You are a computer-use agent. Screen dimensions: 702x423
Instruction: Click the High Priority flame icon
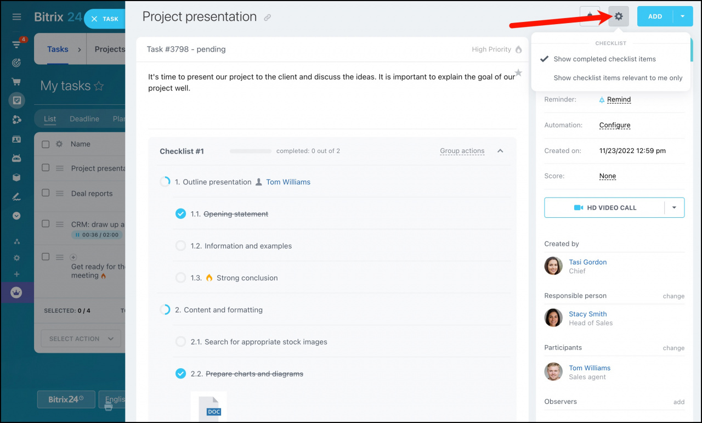(518, 49)
